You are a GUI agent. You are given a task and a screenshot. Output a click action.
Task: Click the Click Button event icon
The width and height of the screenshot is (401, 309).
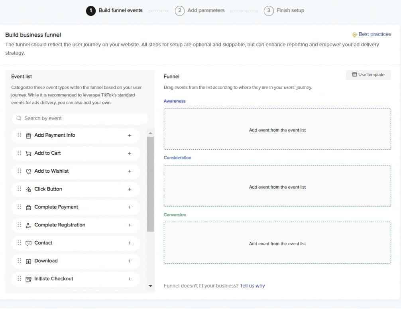point(28,189)
